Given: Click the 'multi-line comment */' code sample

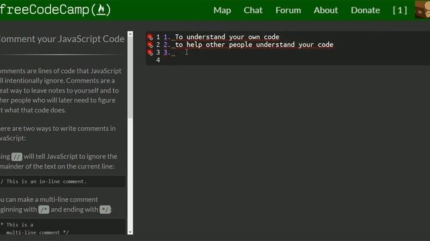Looking at the screenshot, I should (38, 232).
